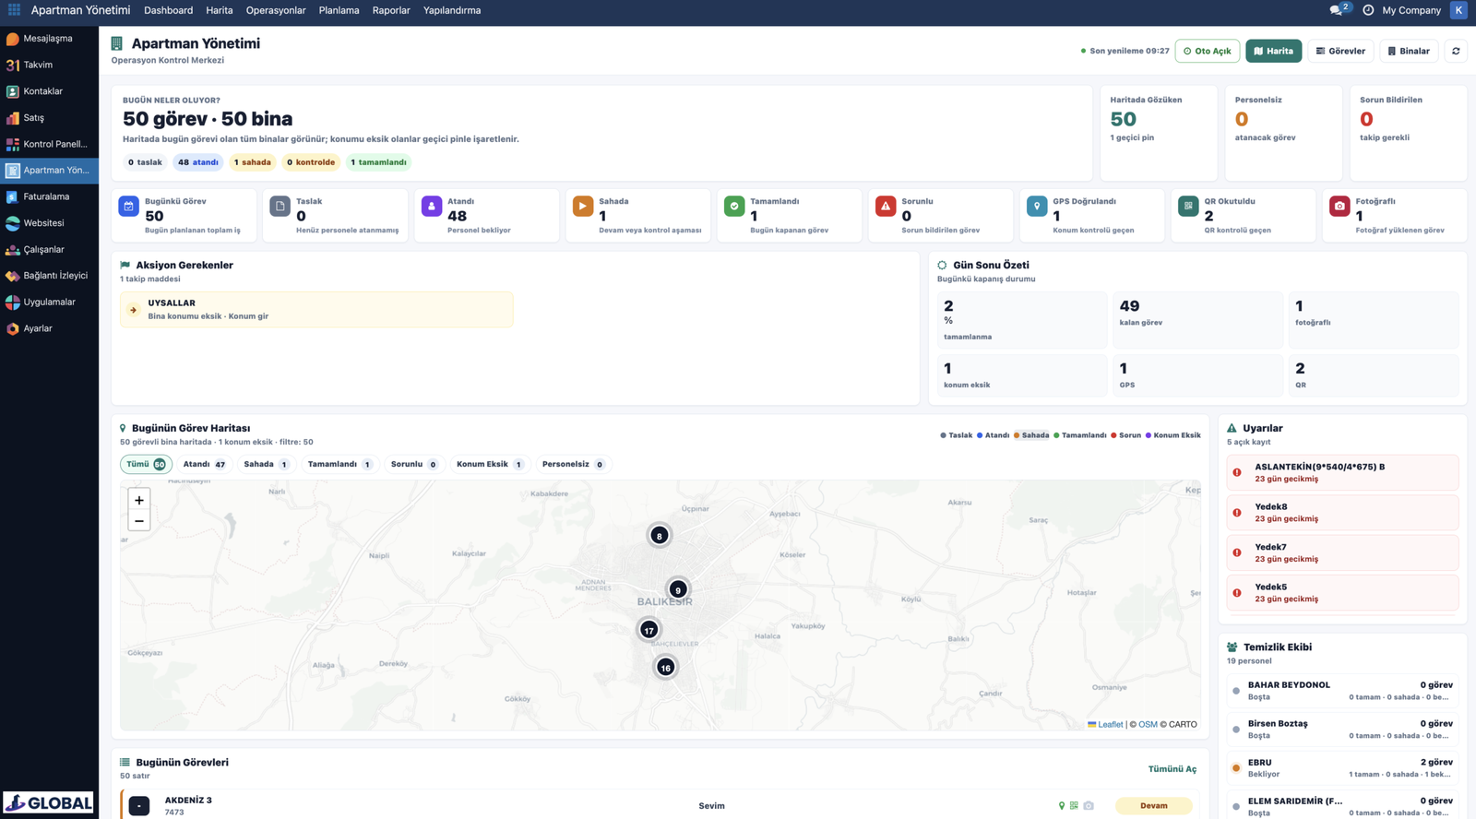Click the QR Okutuldu card icon

click(x=1188, y=207)
